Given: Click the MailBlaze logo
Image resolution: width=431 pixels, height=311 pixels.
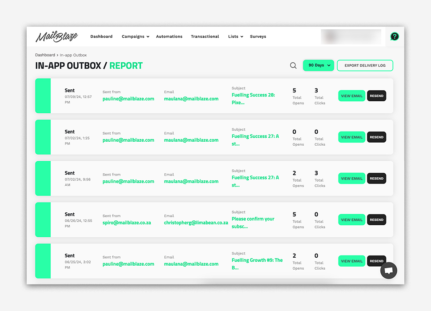Looking at the screenshot, I should point(56,36).
